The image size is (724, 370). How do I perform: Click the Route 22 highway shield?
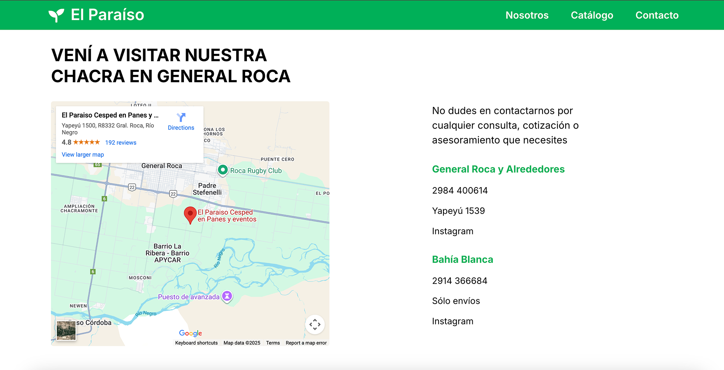coord(132,187)
